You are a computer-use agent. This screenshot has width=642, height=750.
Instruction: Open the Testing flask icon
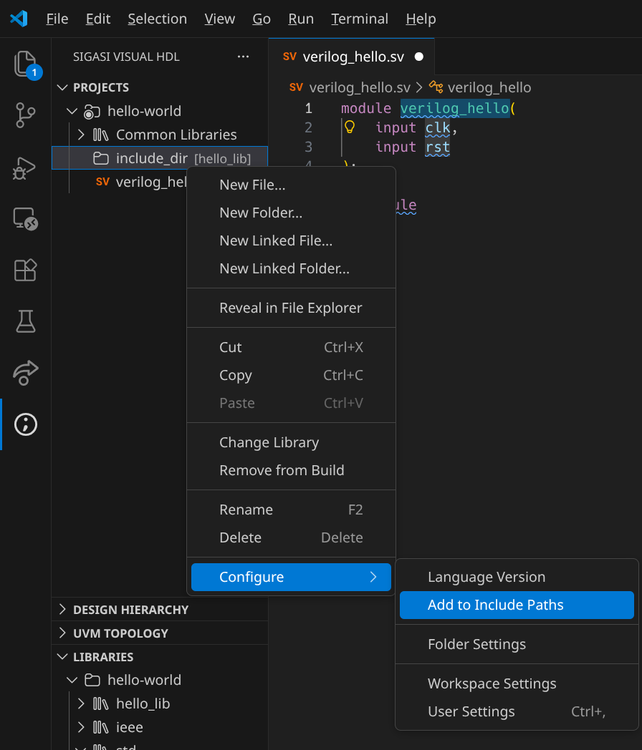25,321
